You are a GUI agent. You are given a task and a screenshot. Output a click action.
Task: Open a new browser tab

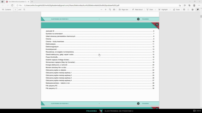click(32, 2)
